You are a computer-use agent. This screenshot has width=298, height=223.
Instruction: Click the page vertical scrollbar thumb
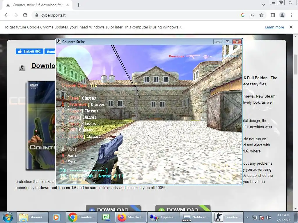point(296,64)
